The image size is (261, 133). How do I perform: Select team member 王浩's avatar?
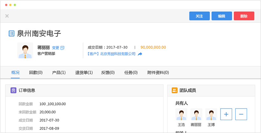pos(181,114)
